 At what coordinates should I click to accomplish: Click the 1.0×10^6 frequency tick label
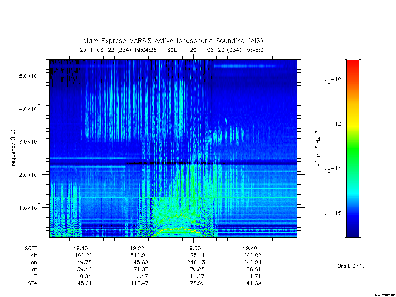pyautogui.click(x=29, y=207)
